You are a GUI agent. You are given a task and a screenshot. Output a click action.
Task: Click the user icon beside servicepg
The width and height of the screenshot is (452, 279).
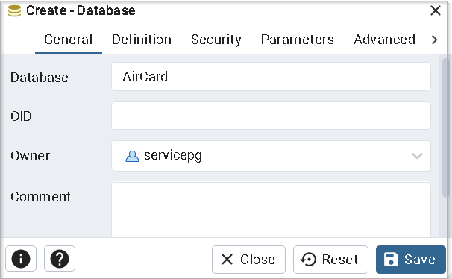point(132,156)
